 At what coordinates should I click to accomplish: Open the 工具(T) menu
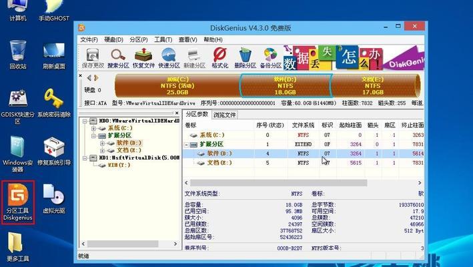coord(163,39)
